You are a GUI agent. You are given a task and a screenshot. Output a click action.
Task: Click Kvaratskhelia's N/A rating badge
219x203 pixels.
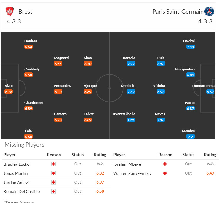(131, 120)
